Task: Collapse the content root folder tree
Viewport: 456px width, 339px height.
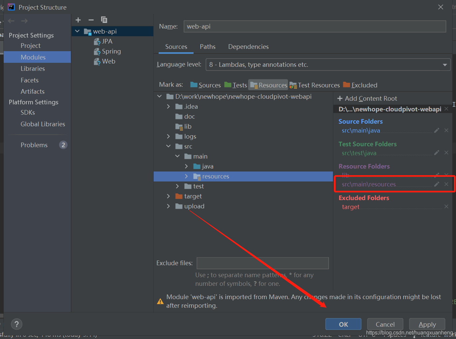Action: pos(160,96)
